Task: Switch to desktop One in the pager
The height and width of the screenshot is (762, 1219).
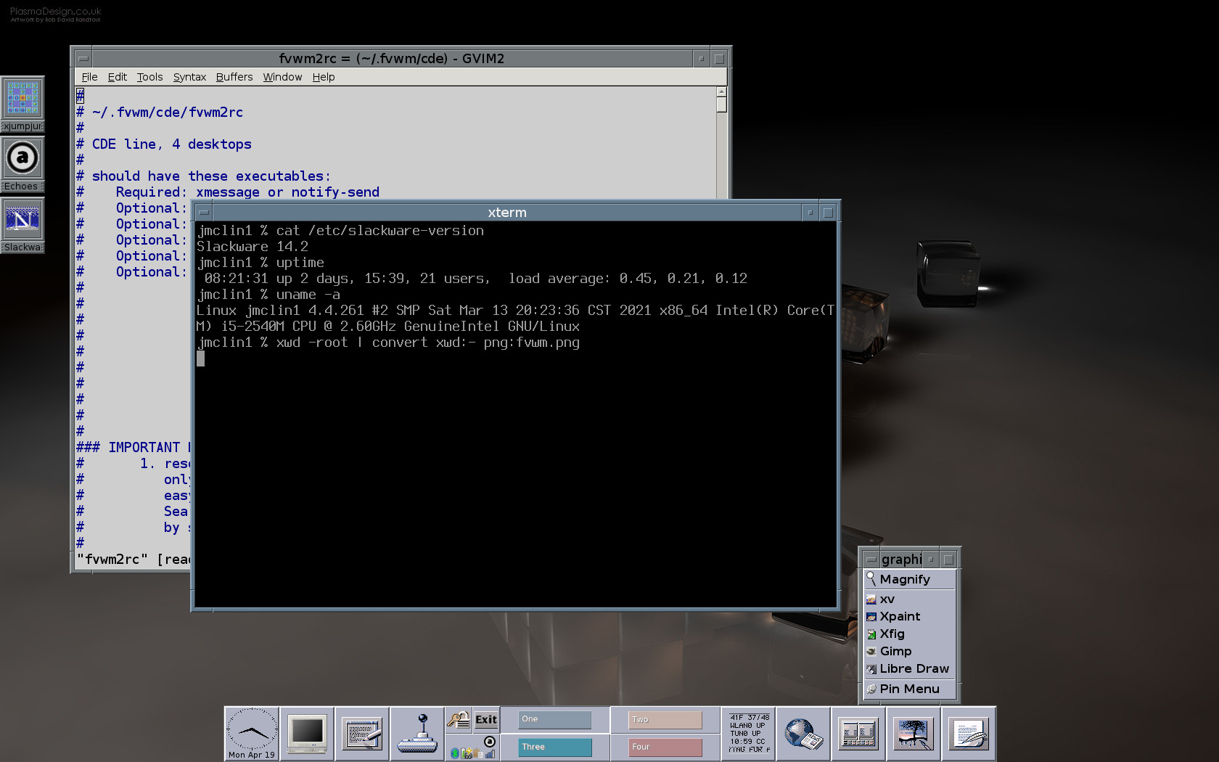Action: click(x=555, y=719)
